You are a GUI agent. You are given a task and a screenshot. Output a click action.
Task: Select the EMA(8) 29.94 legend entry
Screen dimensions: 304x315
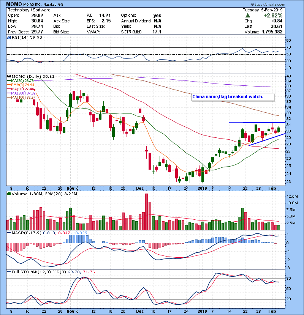[x=21, y=85]
